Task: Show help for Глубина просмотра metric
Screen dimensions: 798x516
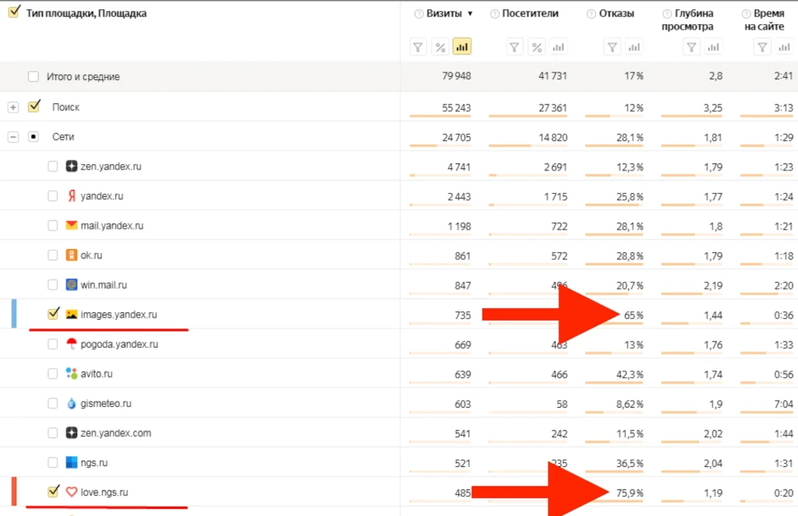Action: [x=667, y=14]
